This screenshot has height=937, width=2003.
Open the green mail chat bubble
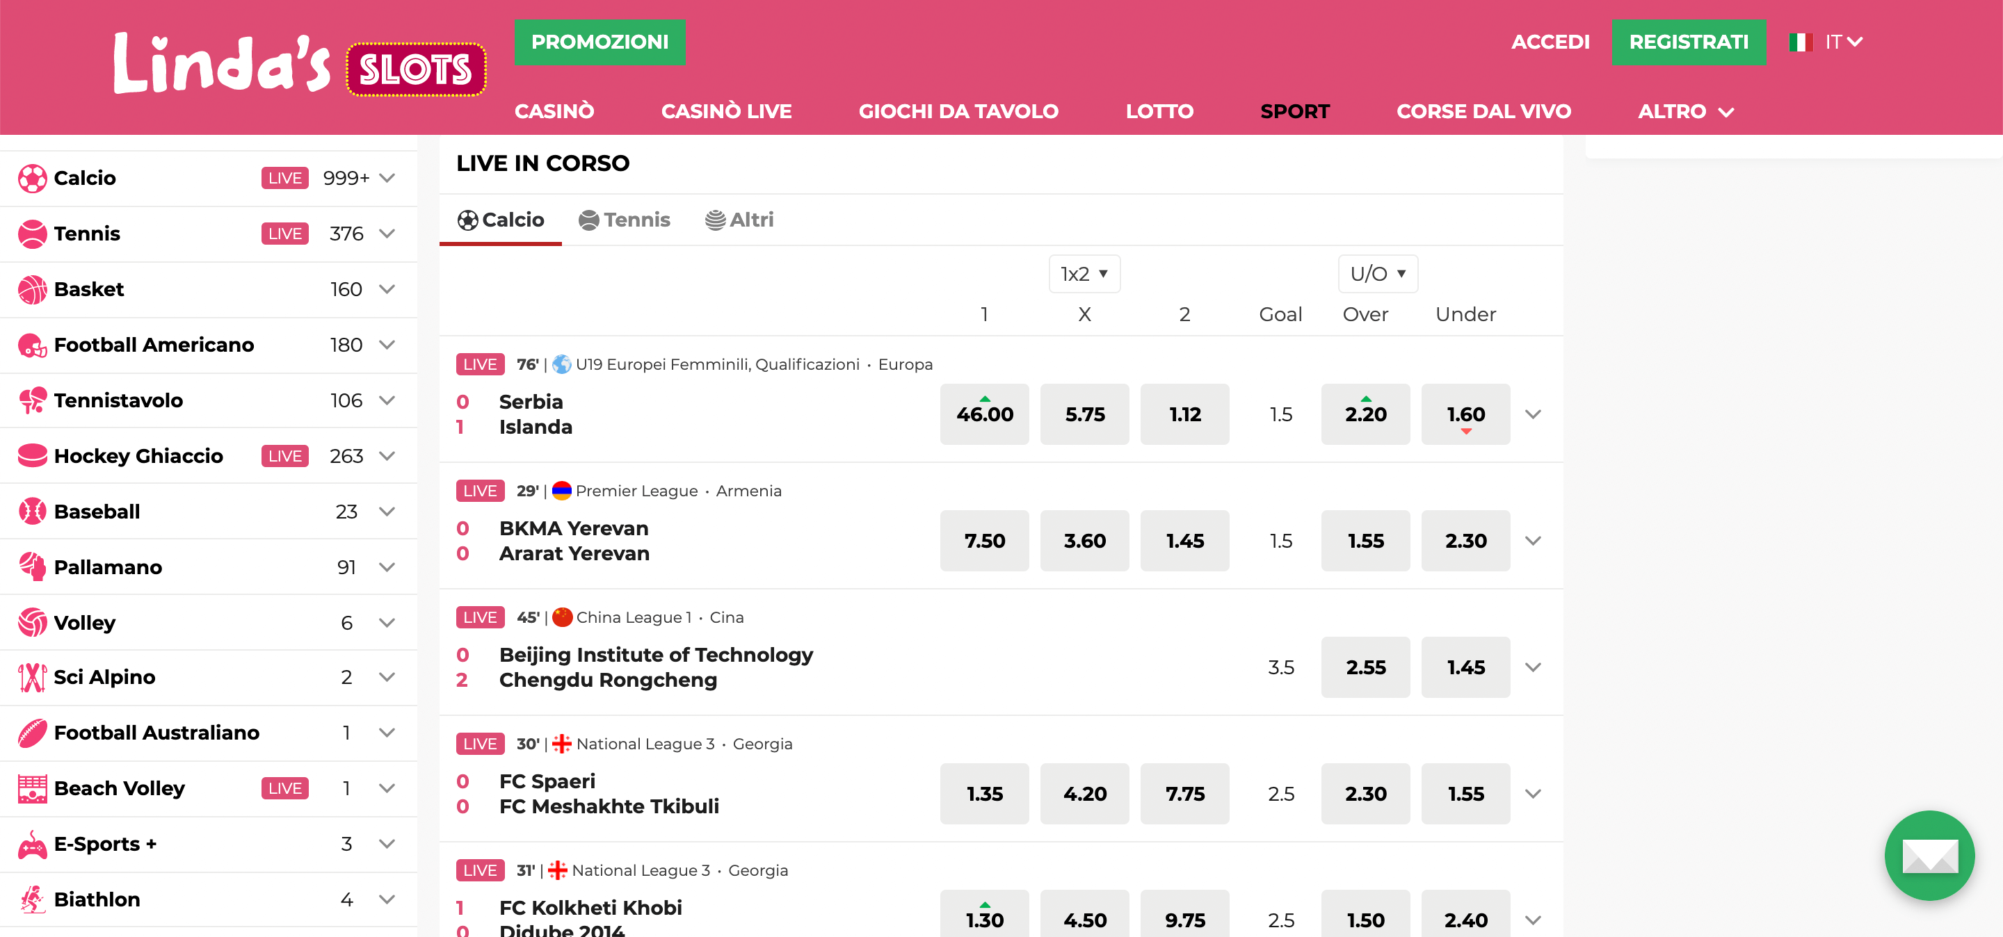(x=1929, y=856)
